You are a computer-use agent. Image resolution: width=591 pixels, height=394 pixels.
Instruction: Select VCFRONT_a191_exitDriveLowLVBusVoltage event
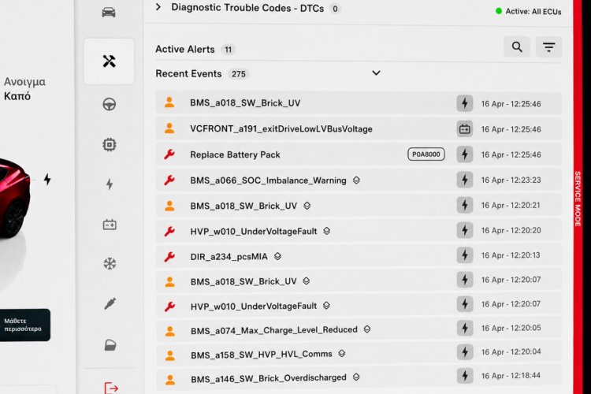click(x=359, y=129)
